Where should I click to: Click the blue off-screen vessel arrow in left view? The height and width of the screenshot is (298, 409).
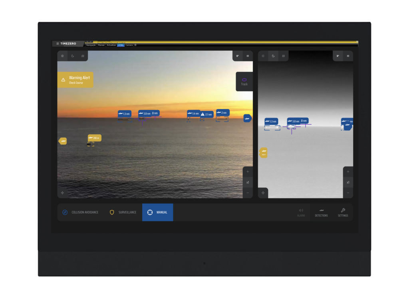248,118
